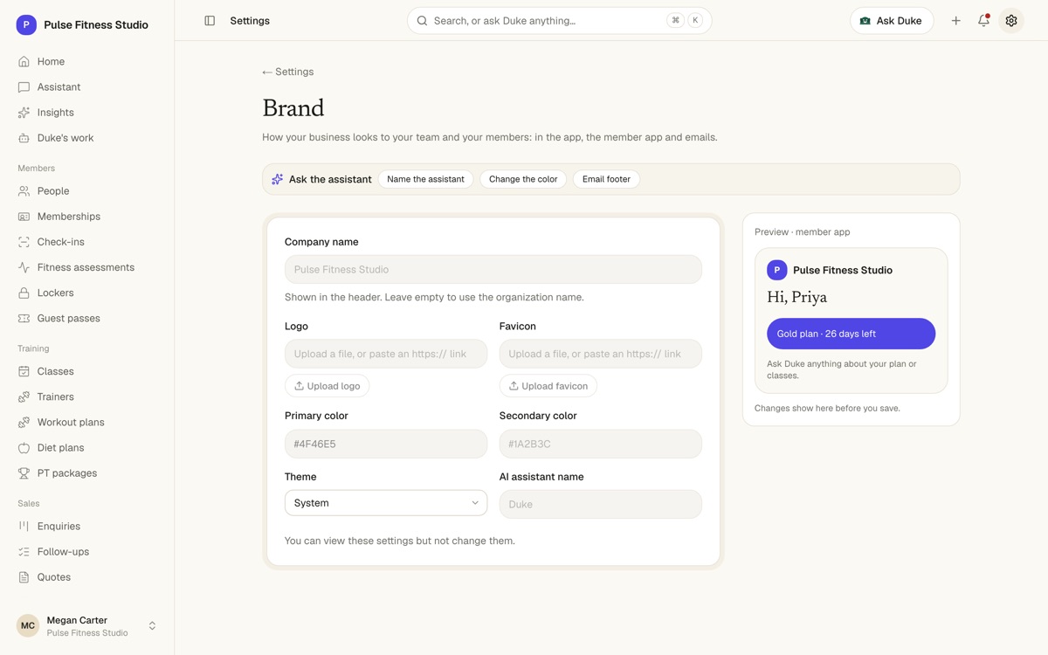Click the Secondary color hex field
Viewport: 1048px width, 655px height.
601,444
